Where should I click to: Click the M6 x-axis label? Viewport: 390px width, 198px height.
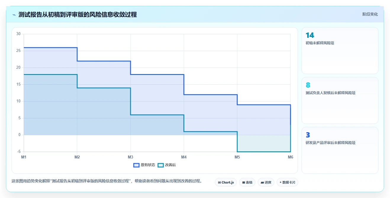click(291, 157)
